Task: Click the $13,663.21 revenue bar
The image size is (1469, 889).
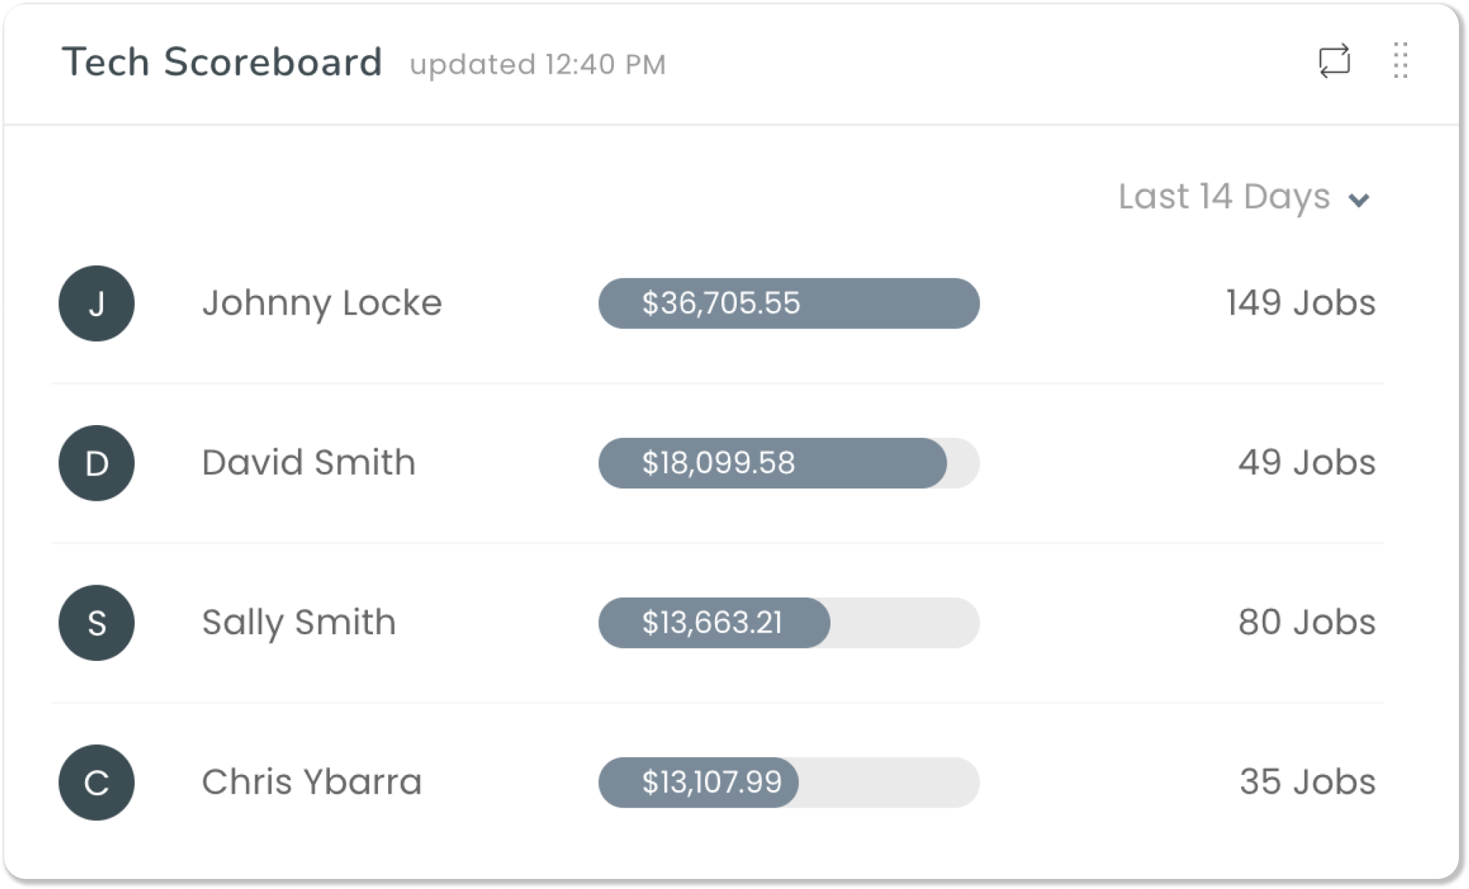Action: [x=789, y=623]
